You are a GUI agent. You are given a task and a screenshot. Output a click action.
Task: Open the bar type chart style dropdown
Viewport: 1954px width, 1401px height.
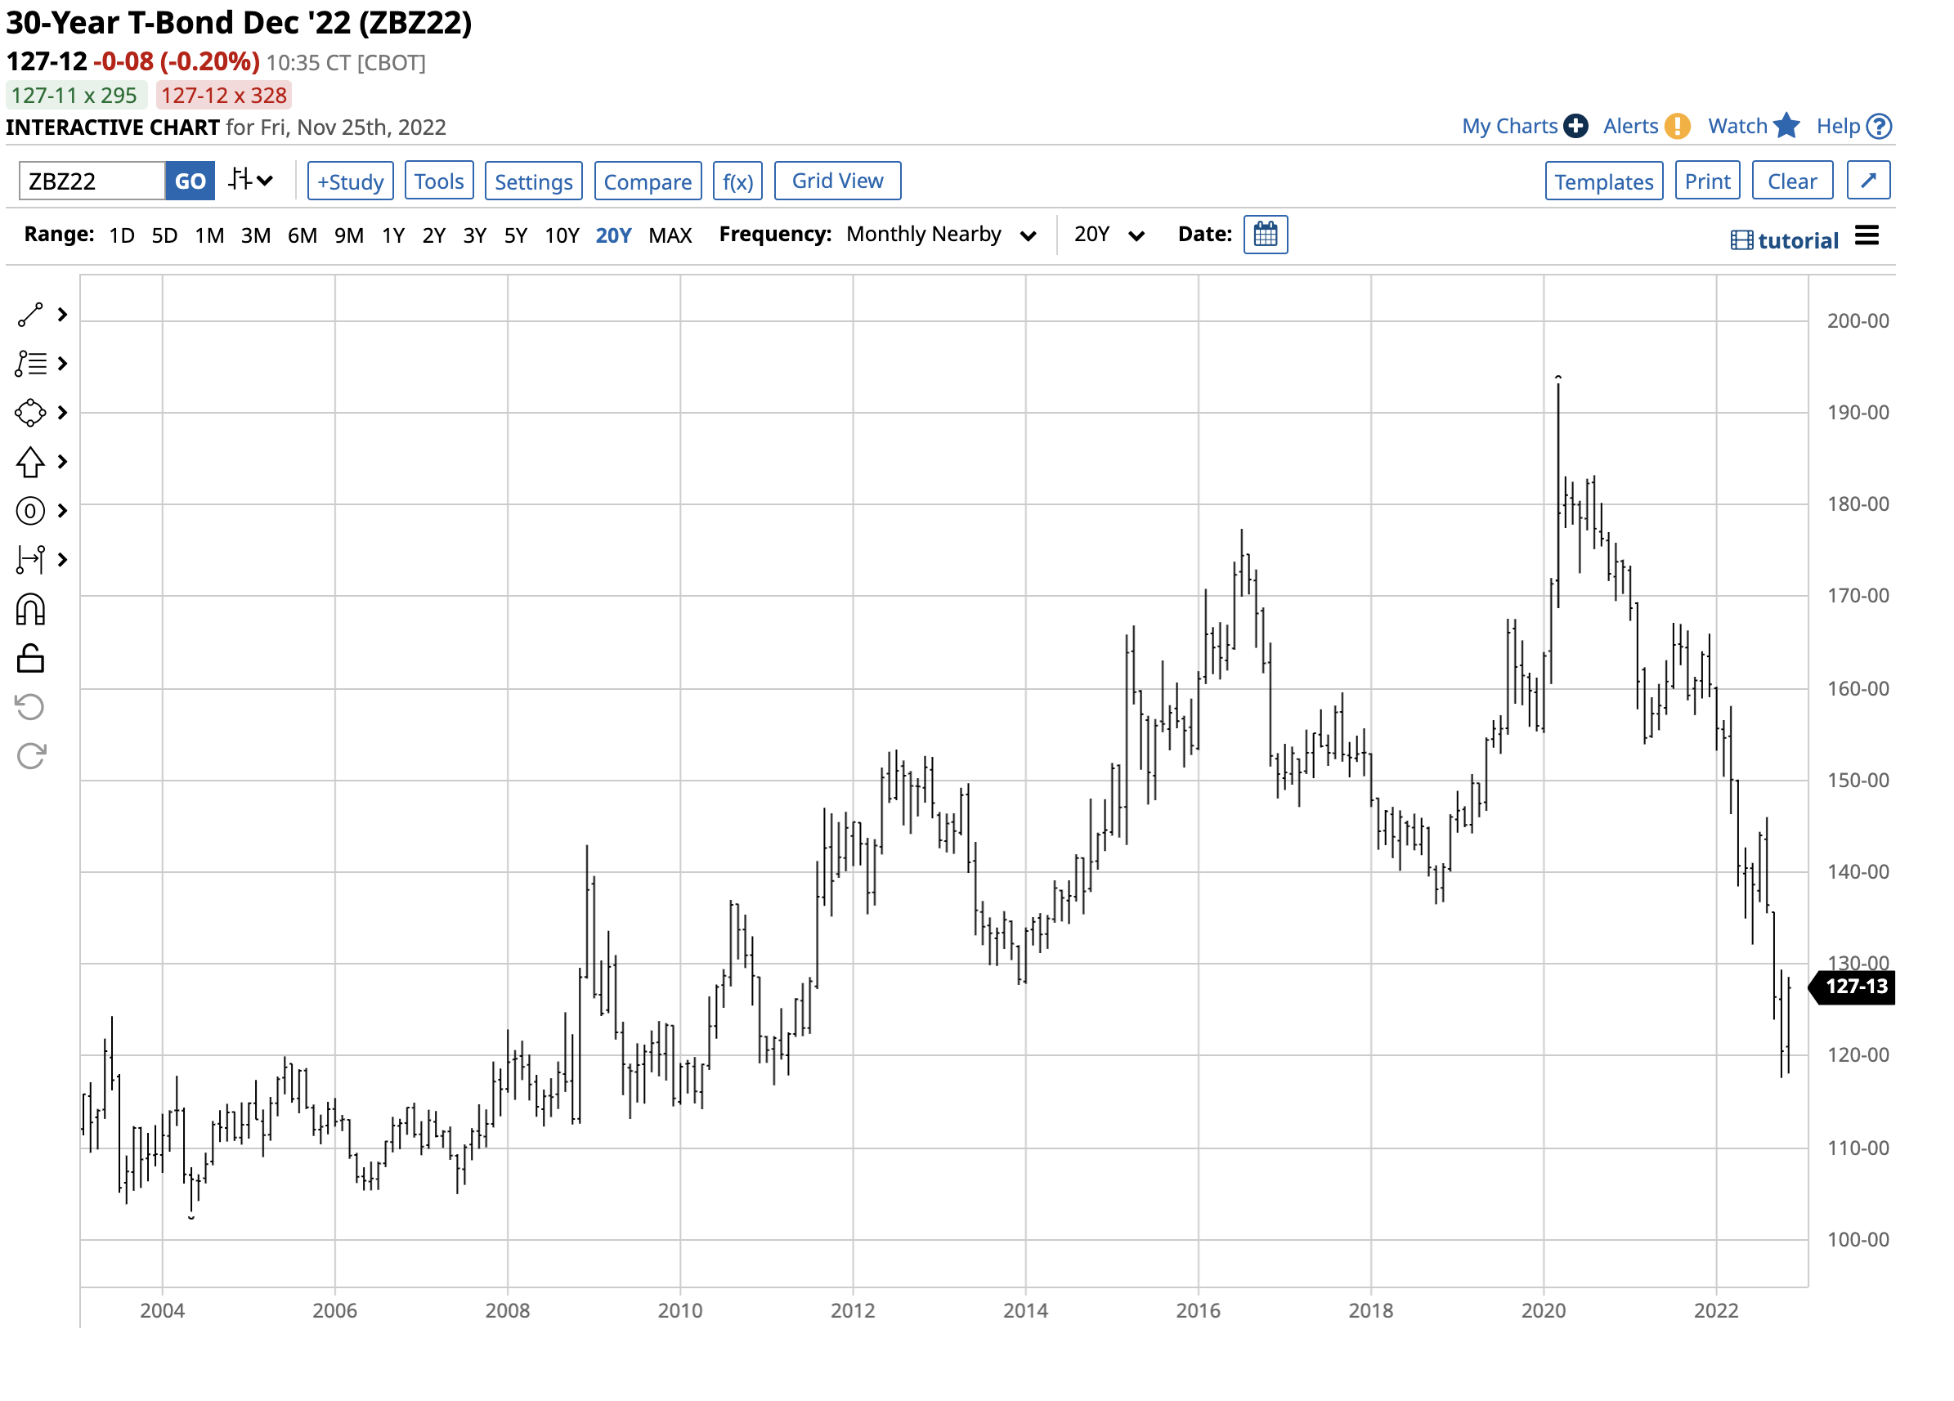pyautogui.click(x=251, y=181)
